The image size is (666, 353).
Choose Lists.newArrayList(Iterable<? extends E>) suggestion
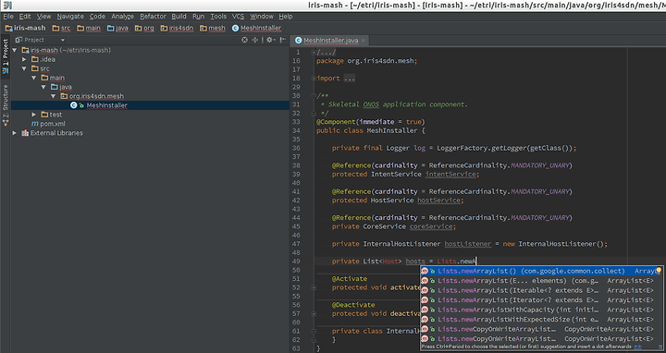541,290
